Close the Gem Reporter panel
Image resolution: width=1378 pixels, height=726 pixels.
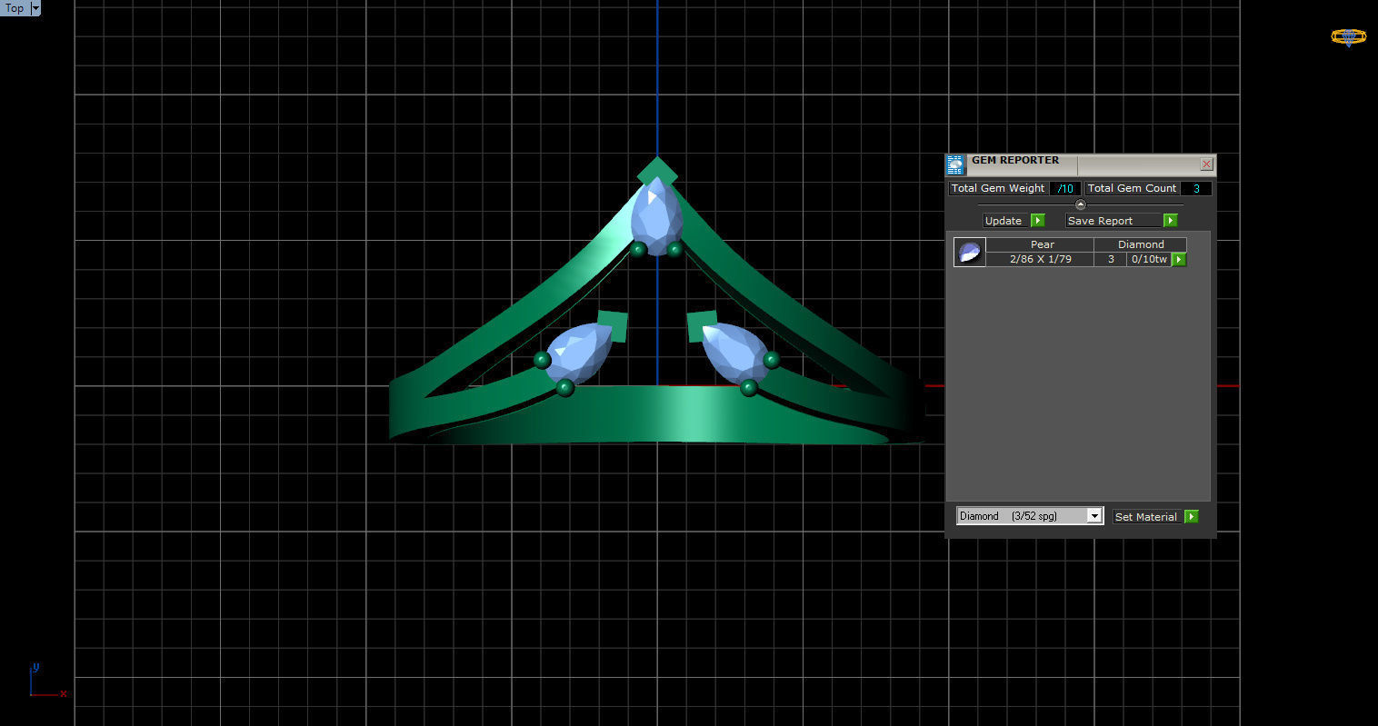point(1206,164)
